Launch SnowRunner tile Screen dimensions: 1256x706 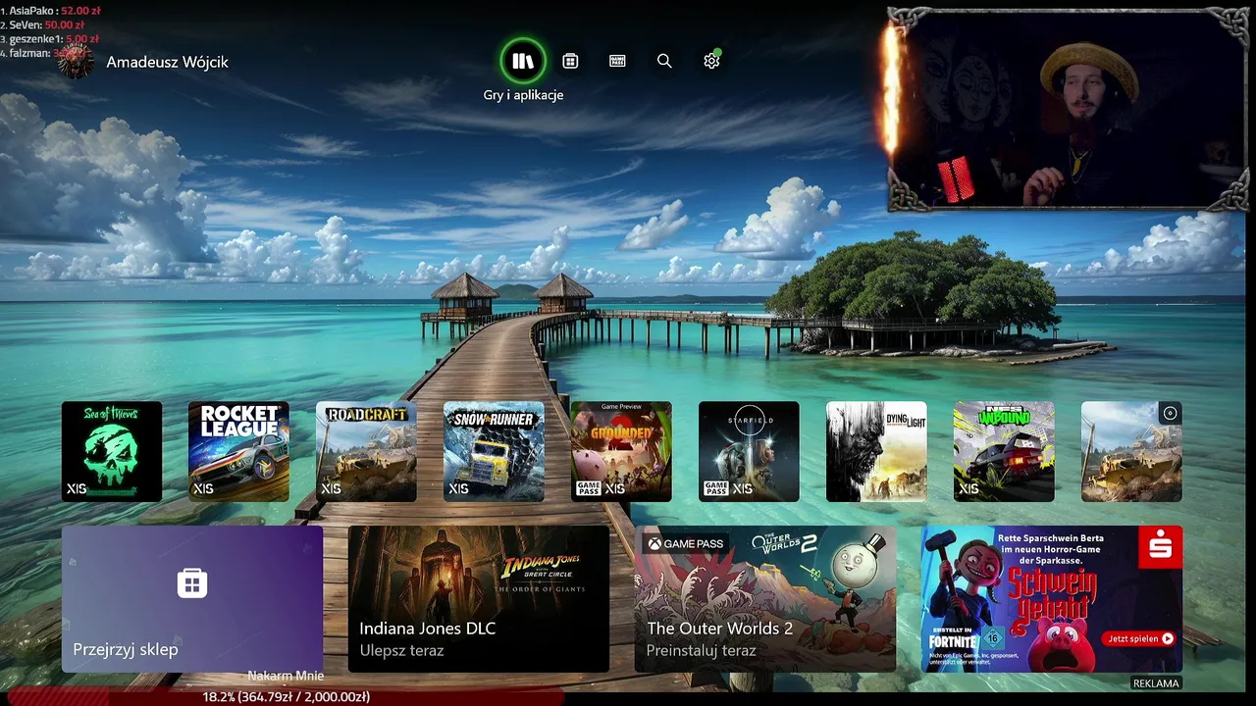coord(494,451)
